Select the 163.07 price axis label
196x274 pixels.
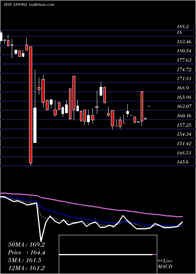[184, 106]
